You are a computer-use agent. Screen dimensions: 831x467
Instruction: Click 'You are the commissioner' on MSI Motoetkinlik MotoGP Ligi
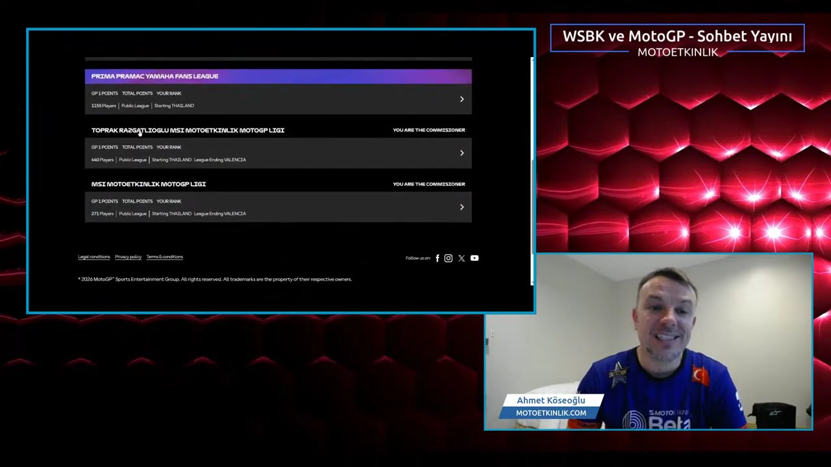pos(428,184)
